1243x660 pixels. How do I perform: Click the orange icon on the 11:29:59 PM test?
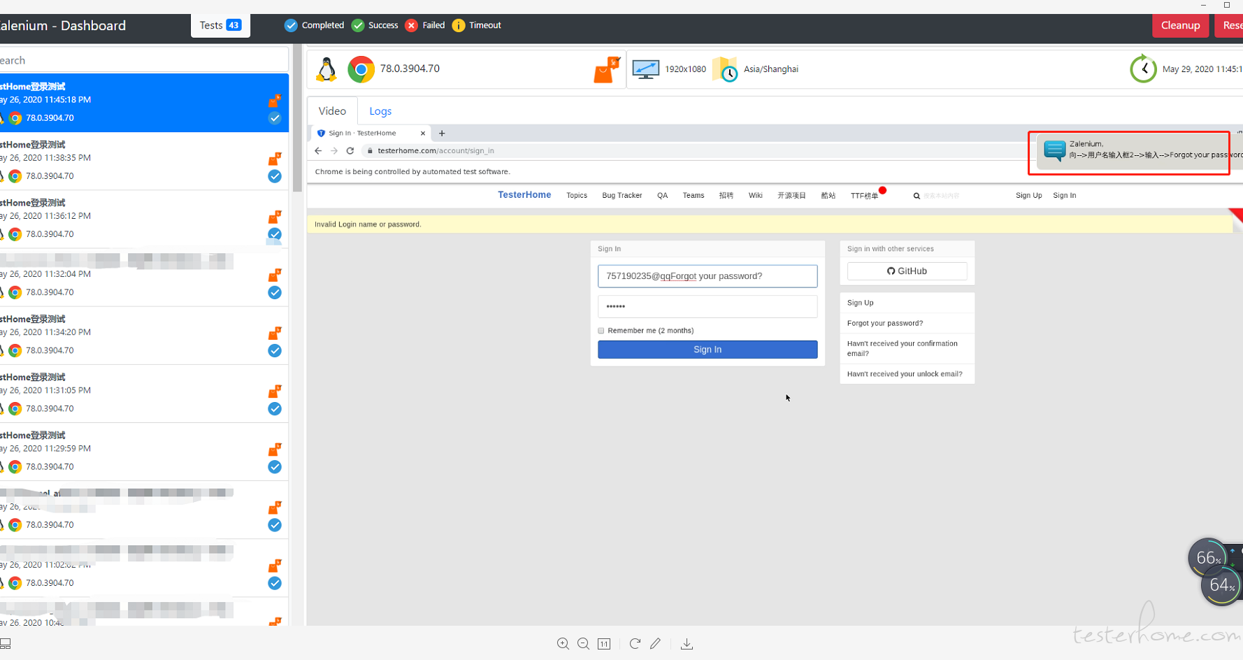(275, 449)
